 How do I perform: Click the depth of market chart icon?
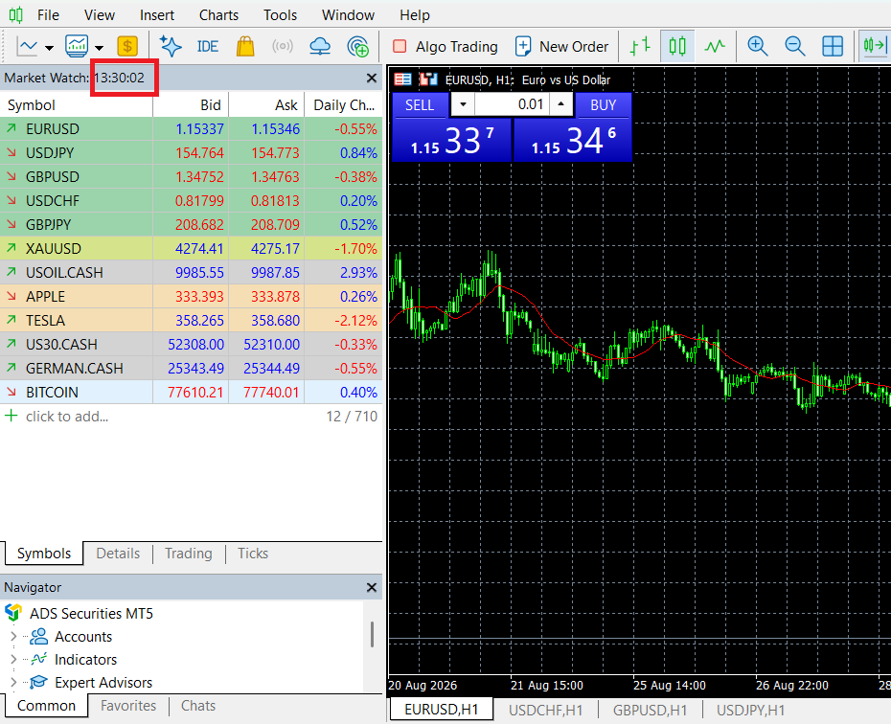[428, 79]
